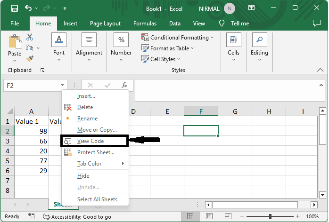Choose Select All Sheets menu item

pos(95,199)
